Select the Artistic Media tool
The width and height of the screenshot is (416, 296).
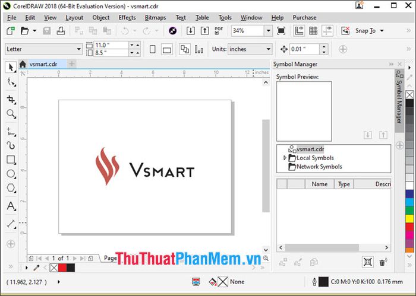(x=11, y=145)
